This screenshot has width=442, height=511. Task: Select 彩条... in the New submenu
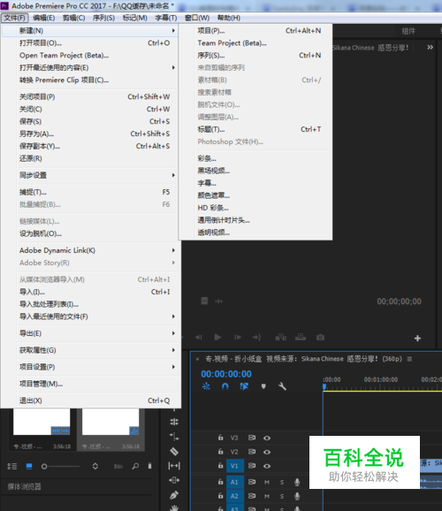[255, 159]
